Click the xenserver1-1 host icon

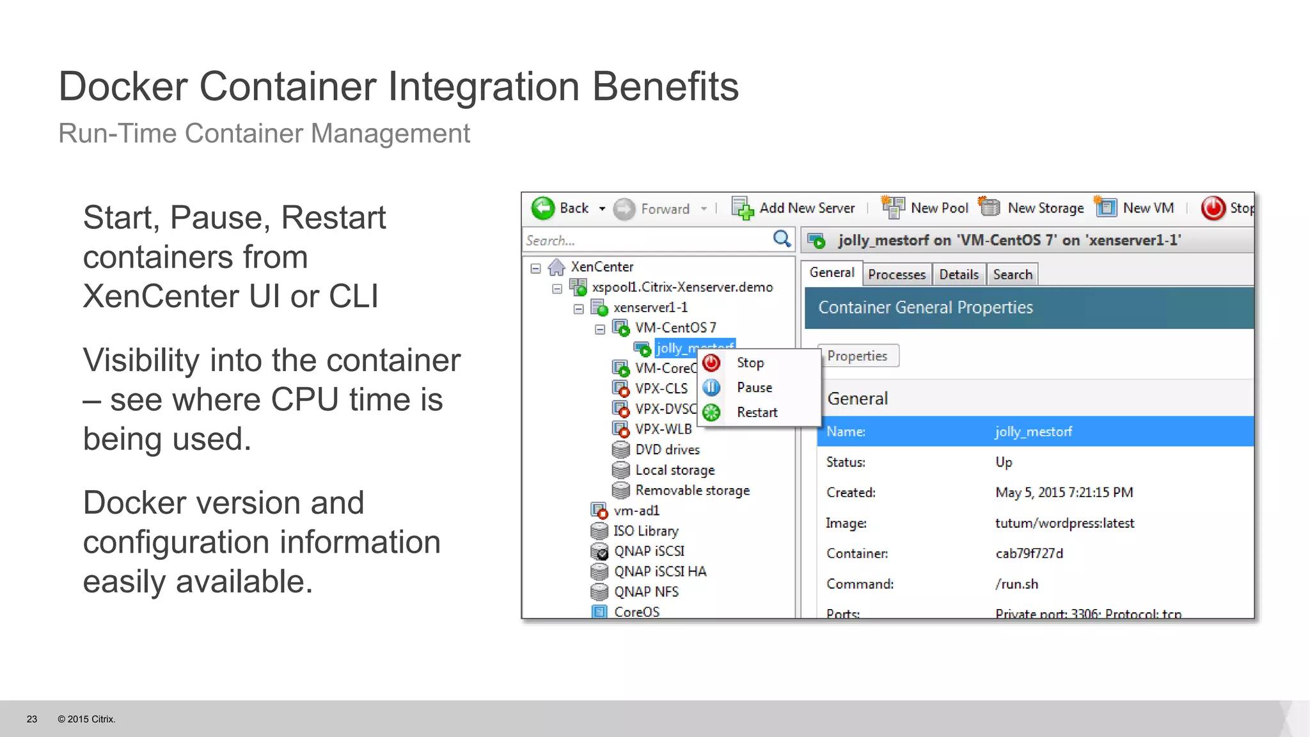point(599,308)
